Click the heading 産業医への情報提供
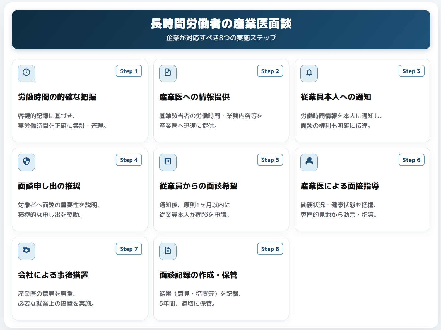 pos(194,97)
